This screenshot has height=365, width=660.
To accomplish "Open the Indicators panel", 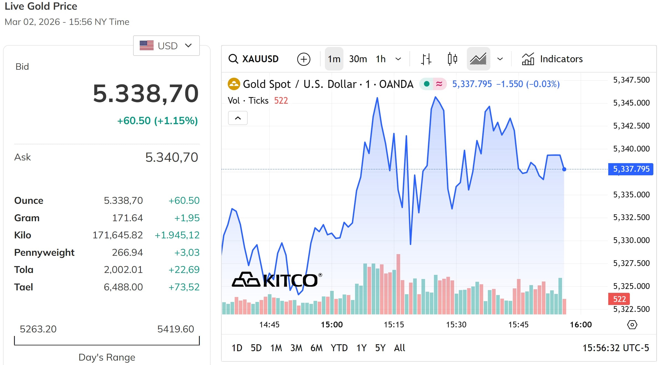I will (552, 59).
